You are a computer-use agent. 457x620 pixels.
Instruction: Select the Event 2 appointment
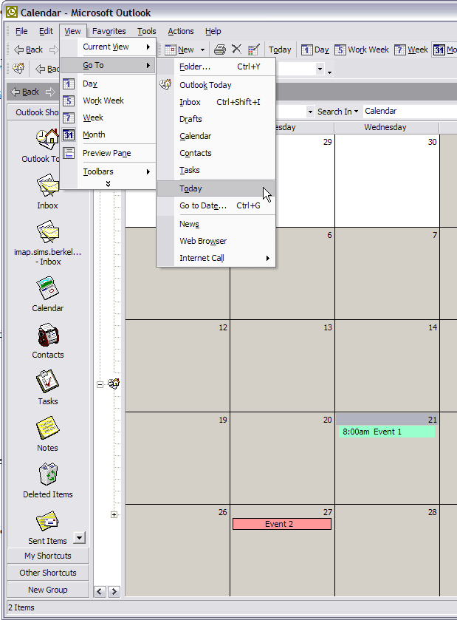282,525
